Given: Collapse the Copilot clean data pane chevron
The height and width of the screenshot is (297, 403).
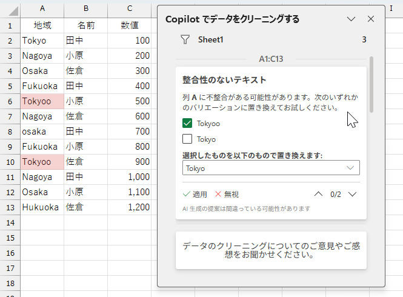Looking at the screenshot, I should click(x=351, y=19).
